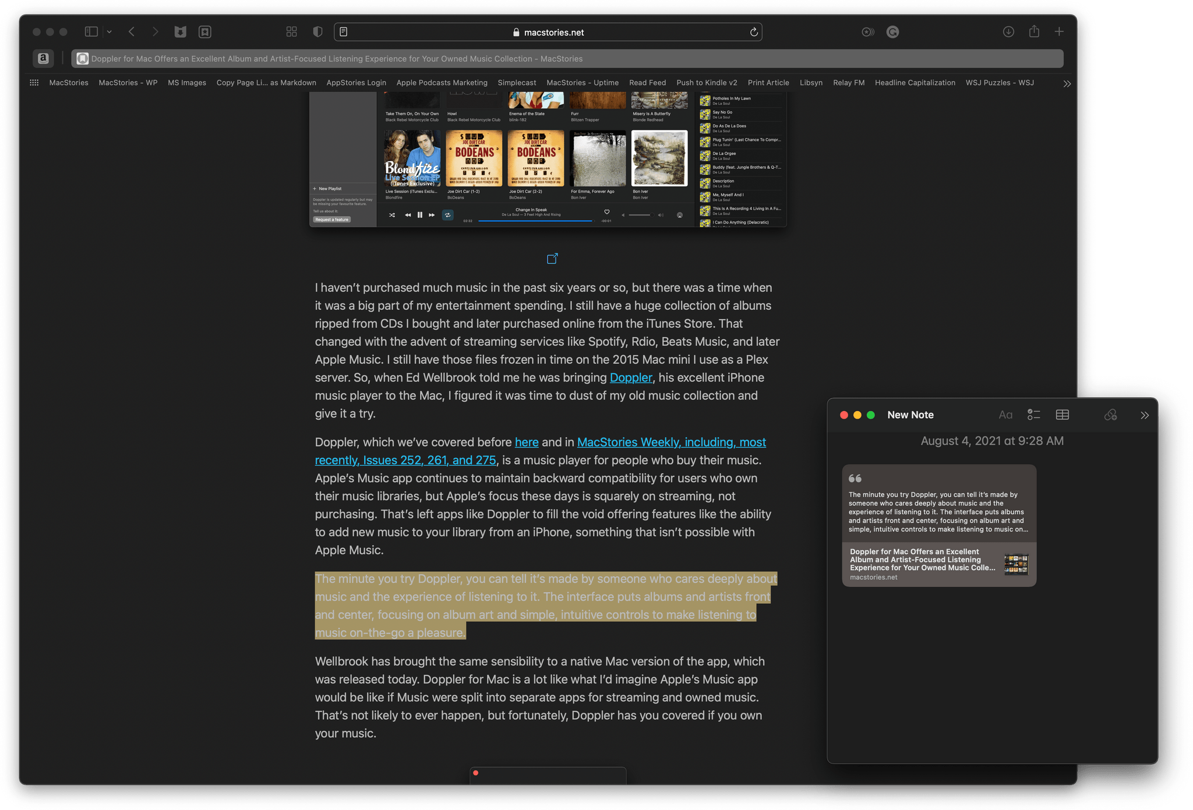The image size is (1193, 810).
Task: Click the StopTheMadness extension icon
Action: click(868, 32)
